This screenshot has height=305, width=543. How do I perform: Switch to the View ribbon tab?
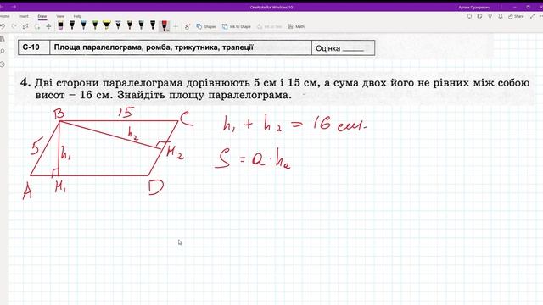[60, 16]
